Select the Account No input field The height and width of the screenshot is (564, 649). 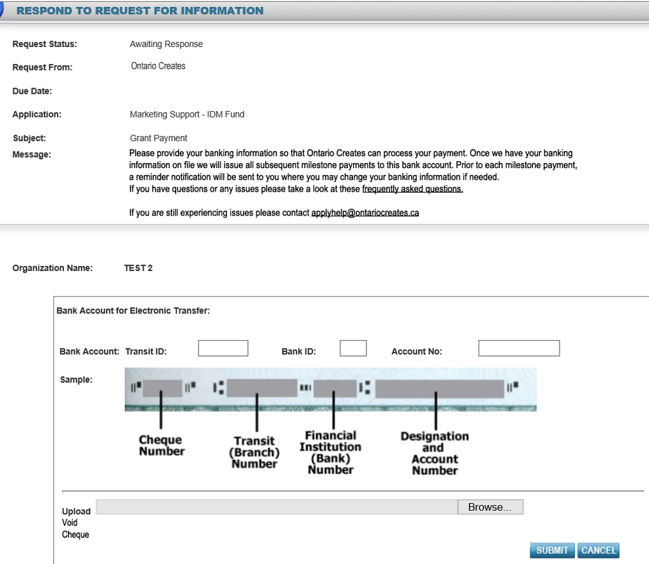click(x=518, y=348)
